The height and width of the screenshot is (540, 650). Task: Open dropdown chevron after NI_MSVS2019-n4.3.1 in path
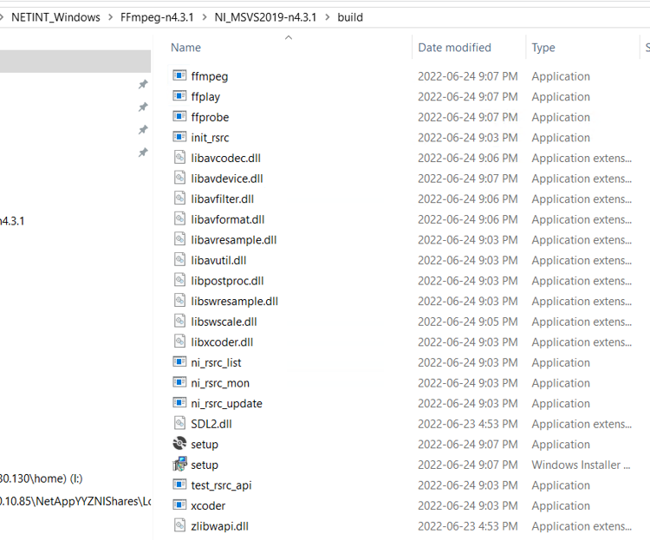328,17
